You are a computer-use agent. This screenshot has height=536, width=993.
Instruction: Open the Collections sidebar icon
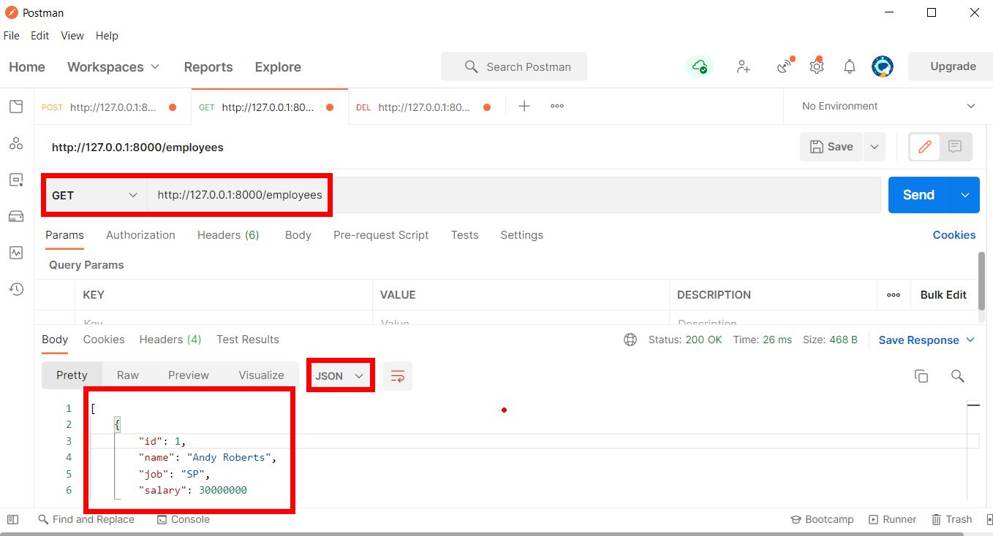click(x=16, y=107)
